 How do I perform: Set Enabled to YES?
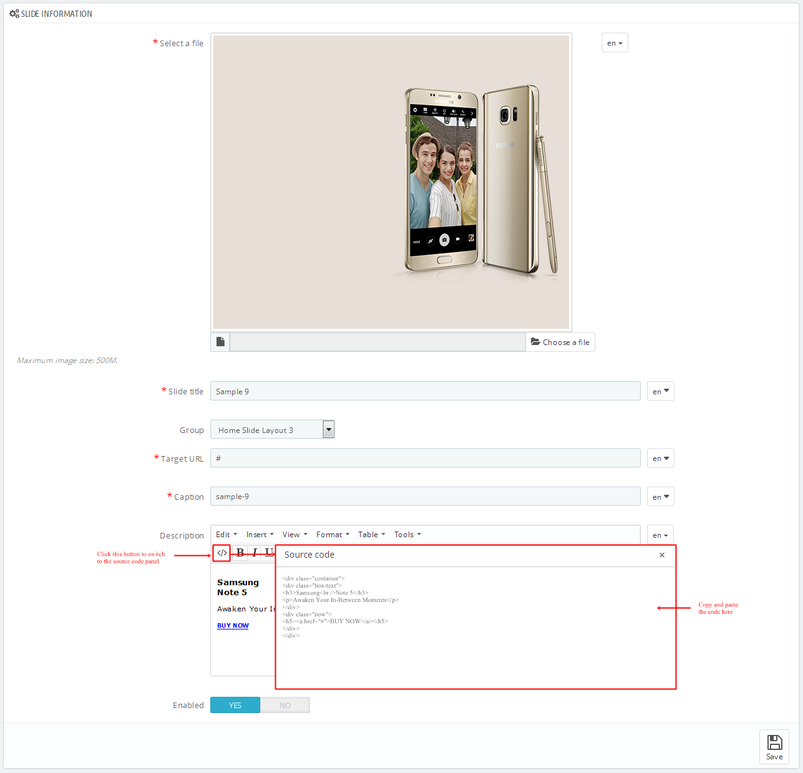coord(235,705)
